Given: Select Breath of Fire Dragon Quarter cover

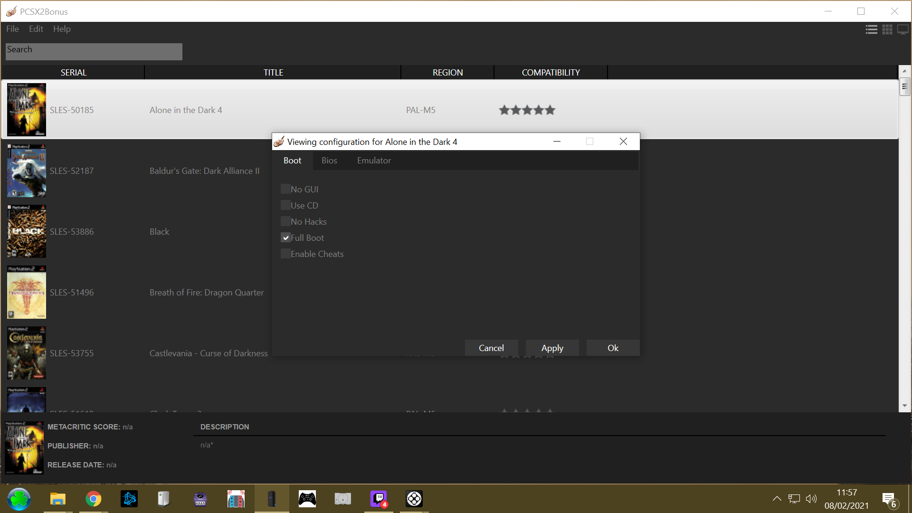Looking at the screenshot, I should point(27,292).
